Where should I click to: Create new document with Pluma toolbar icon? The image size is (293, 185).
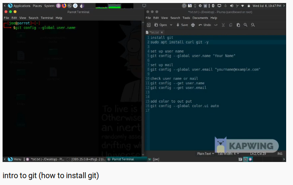(x=149, y=25)
